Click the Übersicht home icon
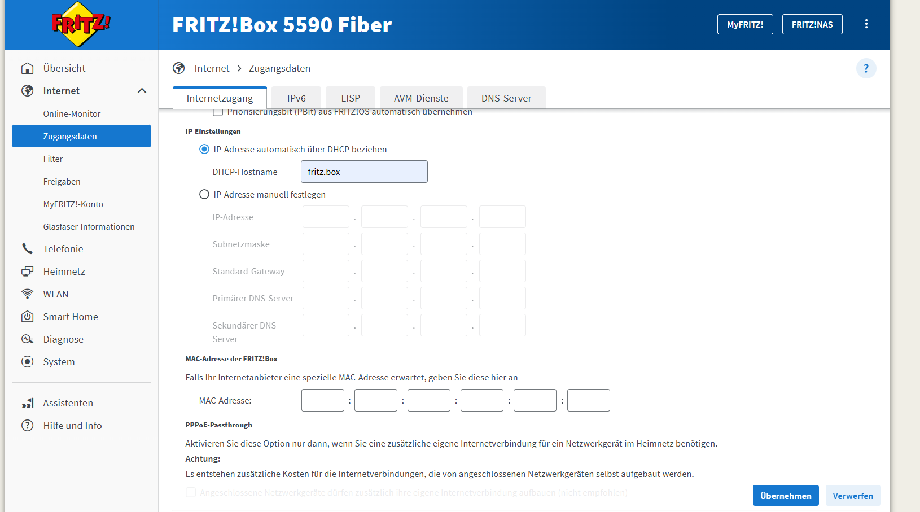Viewport: 920px width, 512px height. coord(27,68)
